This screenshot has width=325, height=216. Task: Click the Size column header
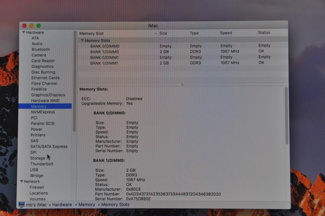163,33
